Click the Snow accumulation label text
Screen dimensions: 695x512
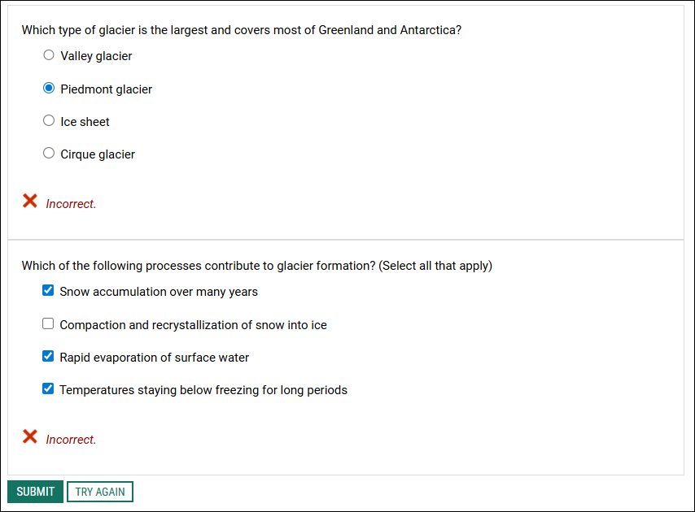[x=158, y=291]
